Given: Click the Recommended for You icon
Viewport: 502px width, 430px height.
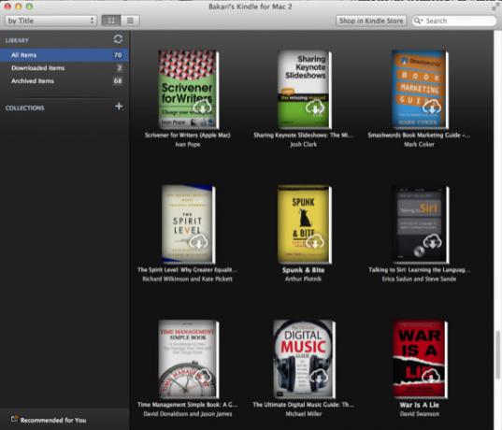Looking at the screenshot, I should tap(14, 419).
